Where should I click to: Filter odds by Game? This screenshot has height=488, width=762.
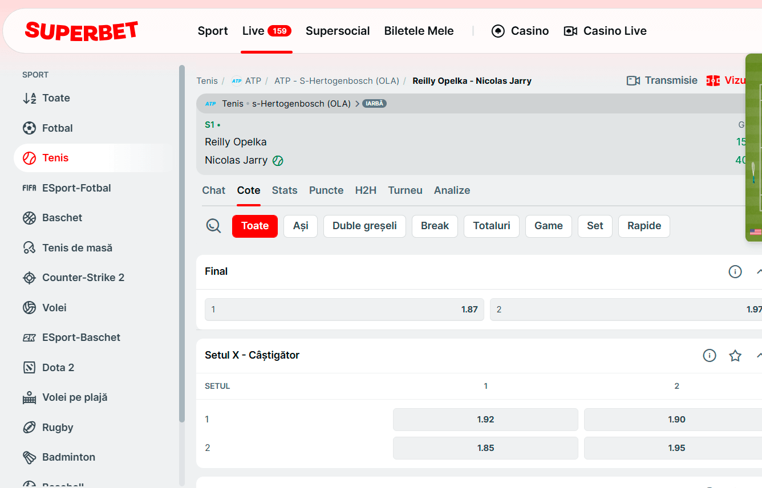549,226
